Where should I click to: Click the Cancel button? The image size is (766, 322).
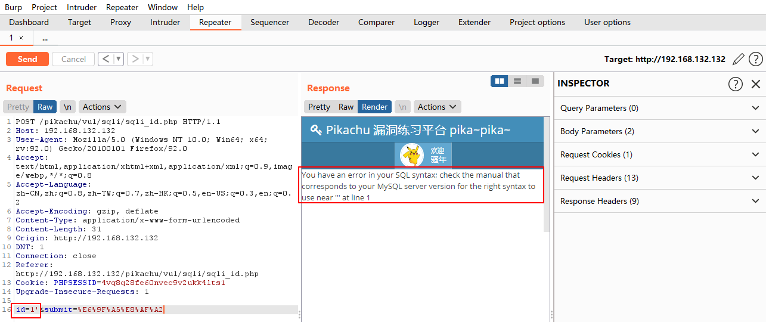coord(74,59)
